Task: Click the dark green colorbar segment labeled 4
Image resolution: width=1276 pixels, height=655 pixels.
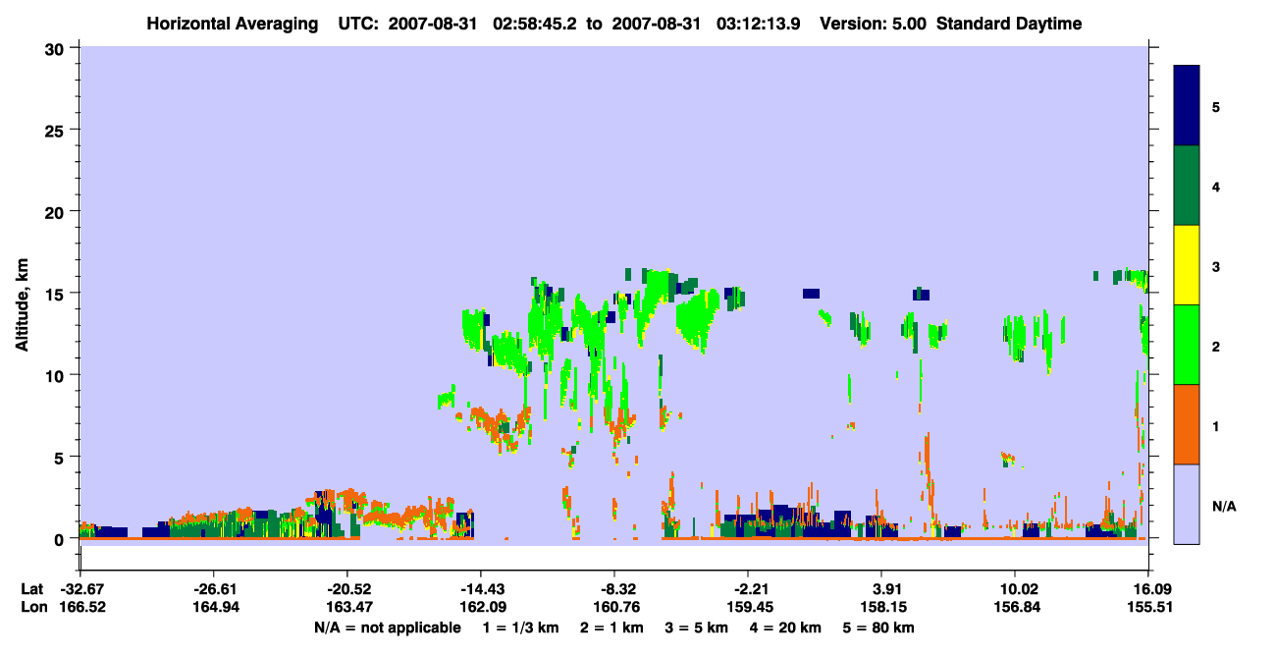Action: tap(1187, 186)
